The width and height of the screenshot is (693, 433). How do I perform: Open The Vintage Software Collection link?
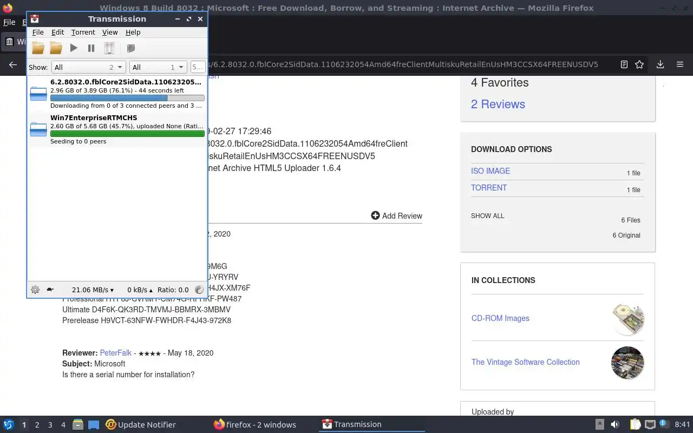525,362
